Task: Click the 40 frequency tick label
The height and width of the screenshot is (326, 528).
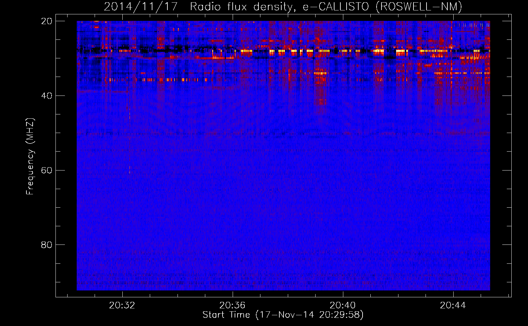Action: tap(46, 96)
